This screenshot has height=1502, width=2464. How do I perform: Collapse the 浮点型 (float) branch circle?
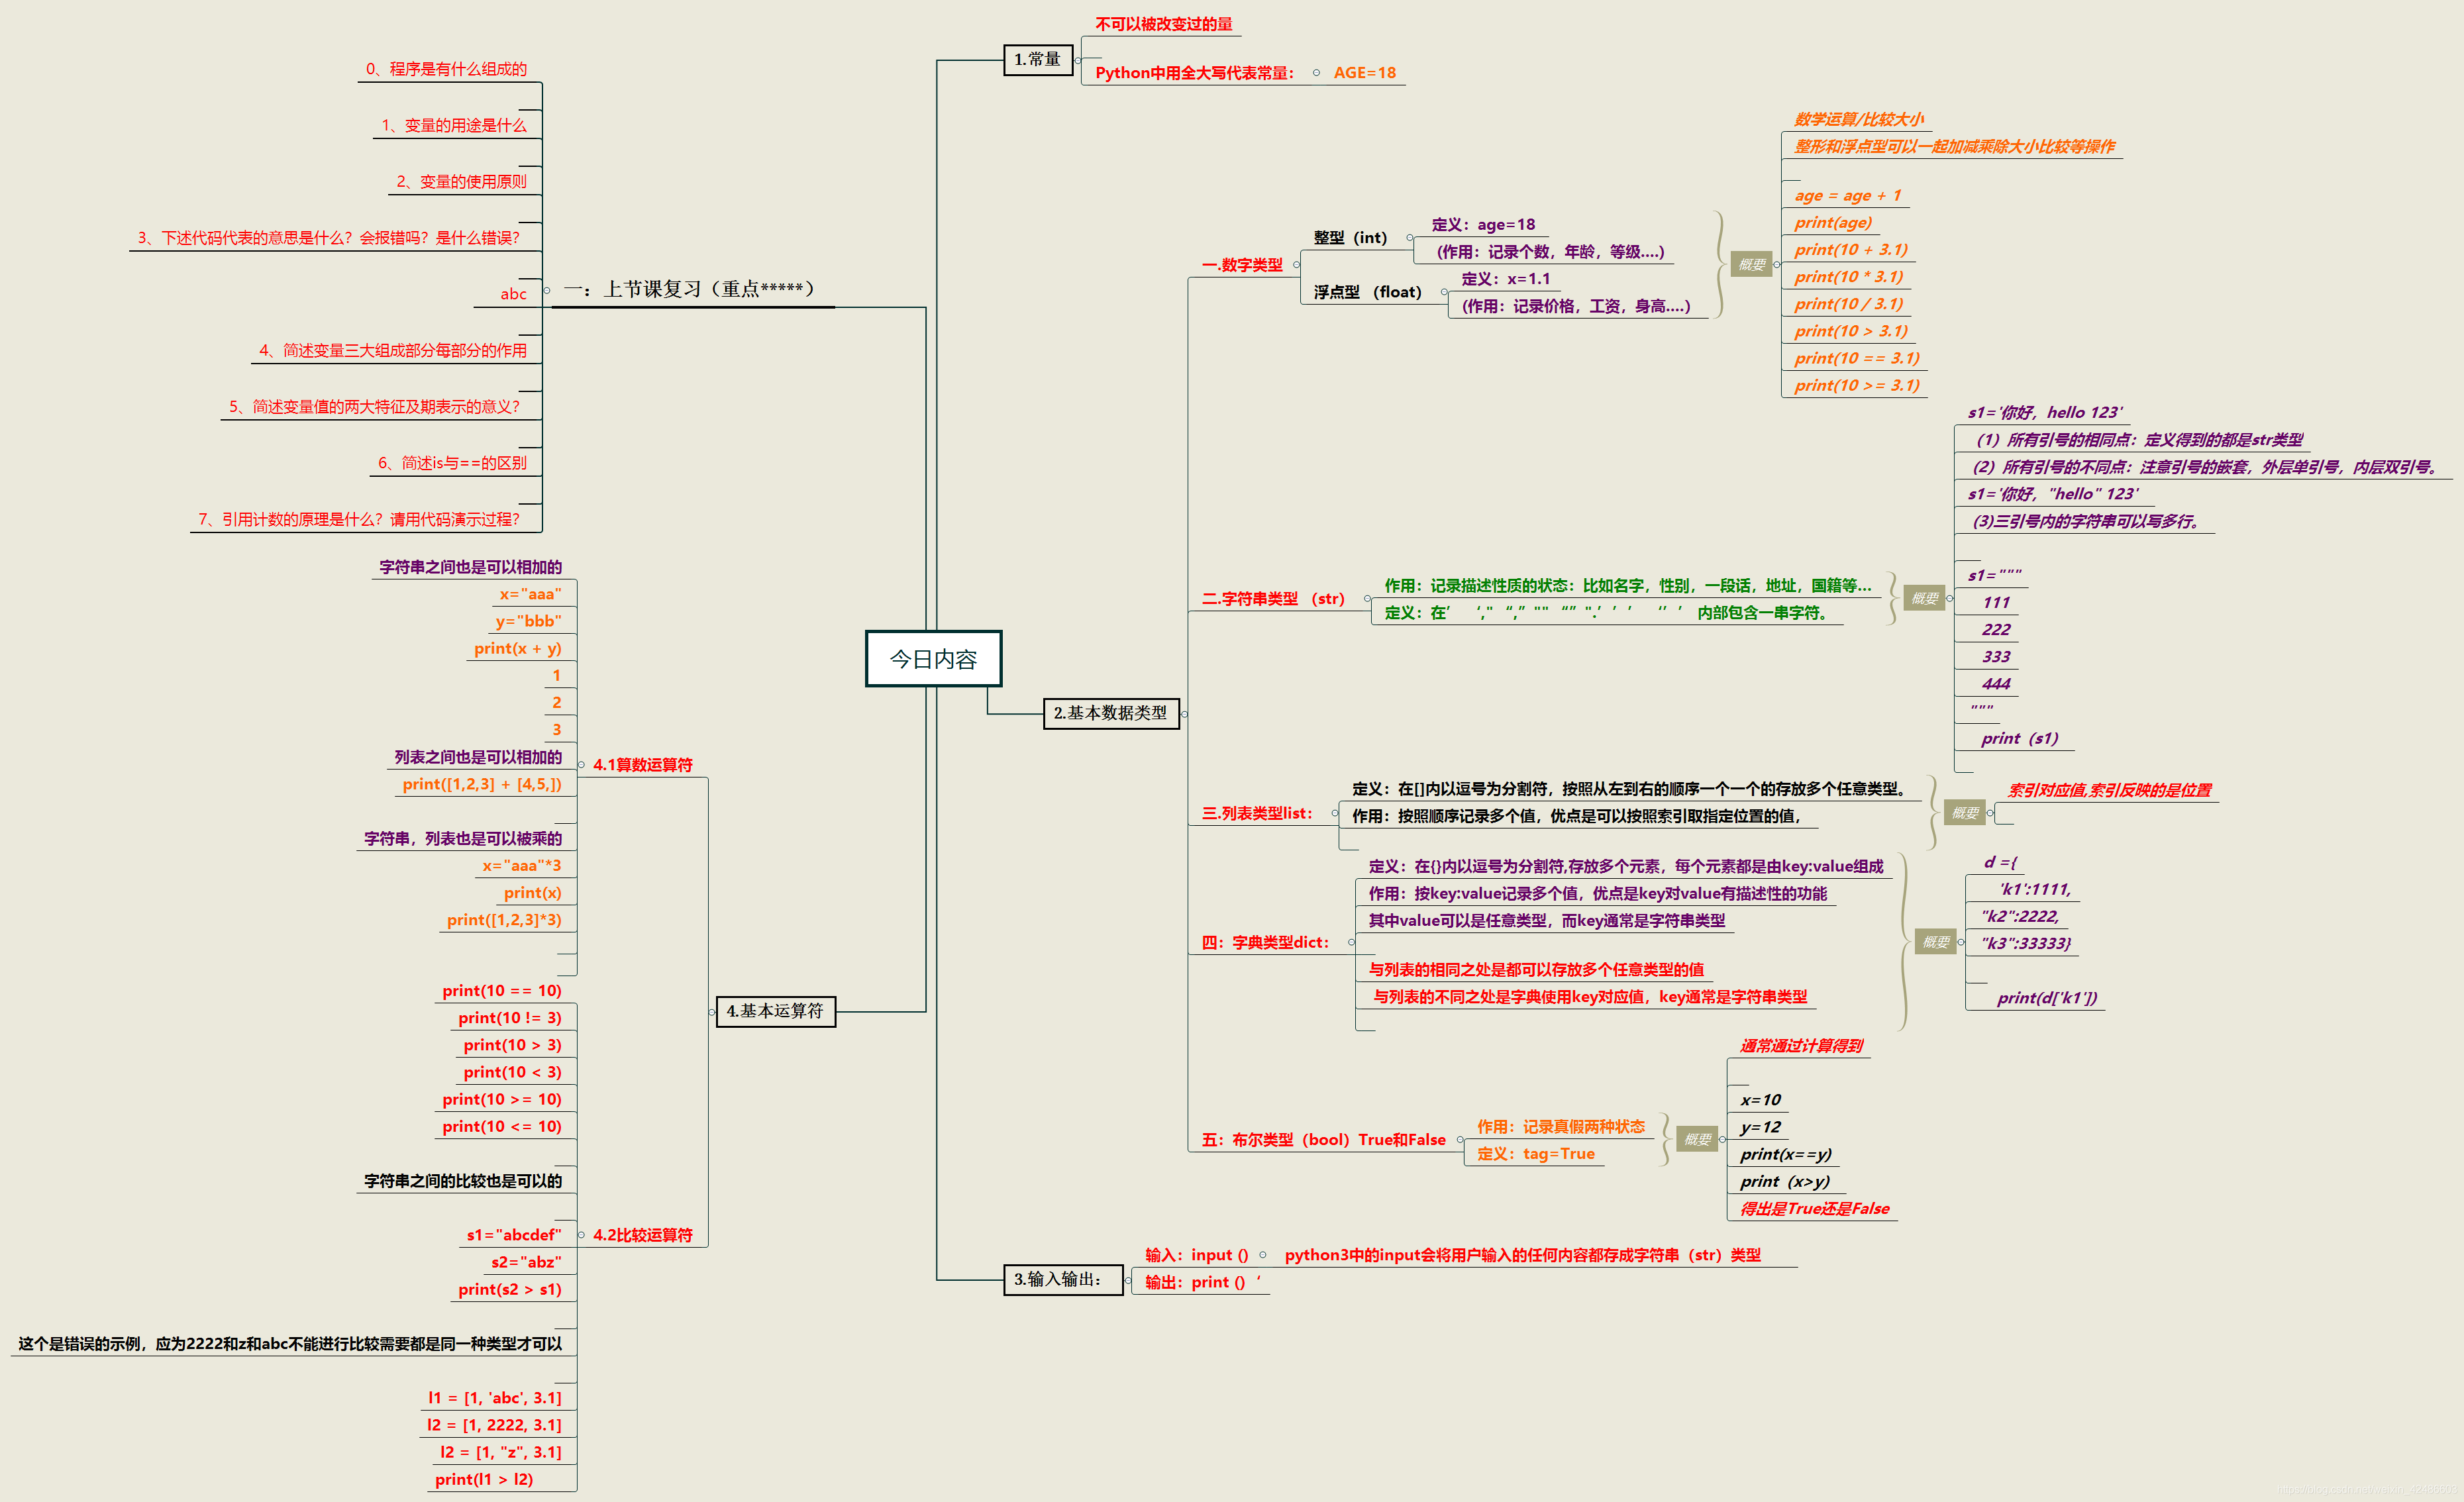(x=1444, y=292)
